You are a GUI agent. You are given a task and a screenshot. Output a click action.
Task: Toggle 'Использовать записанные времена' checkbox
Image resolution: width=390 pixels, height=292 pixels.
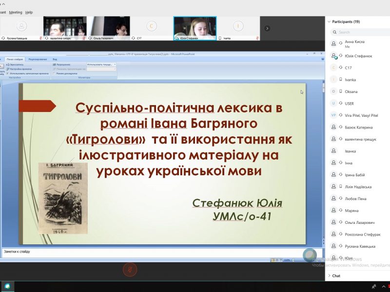pos(8,73)
